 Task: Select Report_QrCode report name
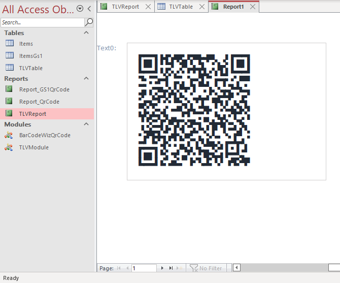pos(39,102)
